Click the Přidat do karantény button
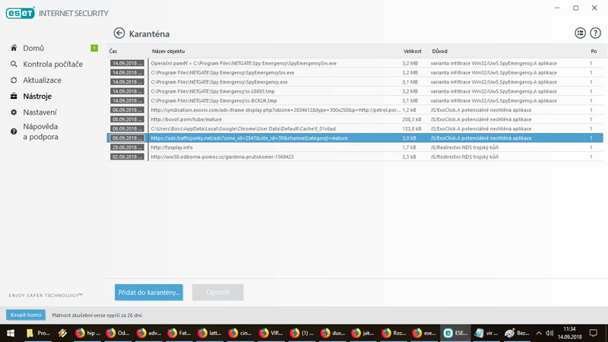The height and width of the screenshot is (342, 608). click(x=149, y=293)
